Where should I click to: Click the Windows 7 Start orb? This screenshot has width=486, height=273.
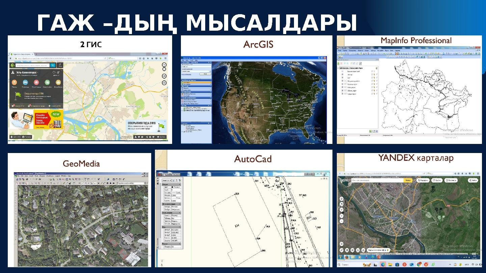click(340, 257)
